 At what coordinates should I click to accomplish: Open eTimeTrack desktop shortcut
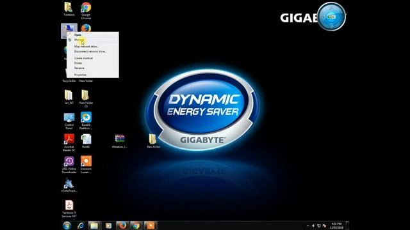(x=69, y=185)
